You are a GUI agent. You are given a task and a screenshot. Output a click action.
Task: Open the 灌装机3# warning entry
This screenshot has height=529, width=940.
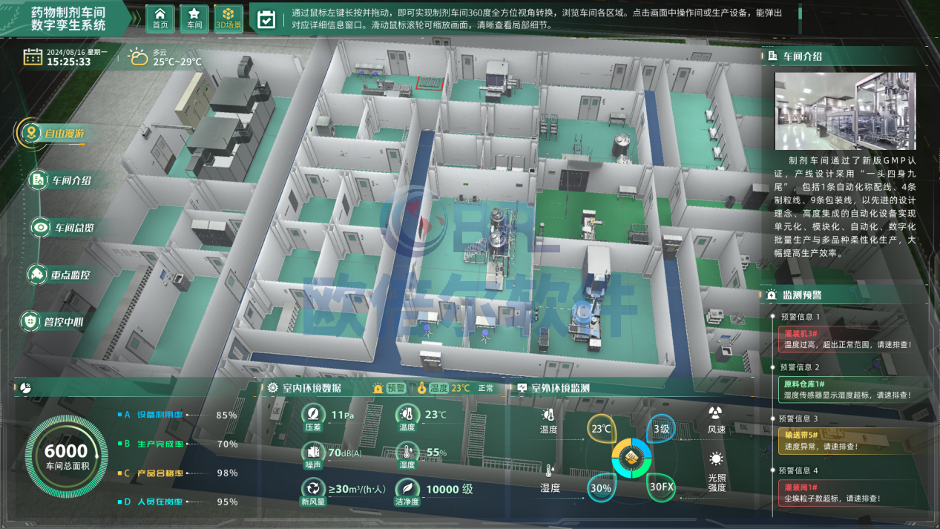click(846, 339)
